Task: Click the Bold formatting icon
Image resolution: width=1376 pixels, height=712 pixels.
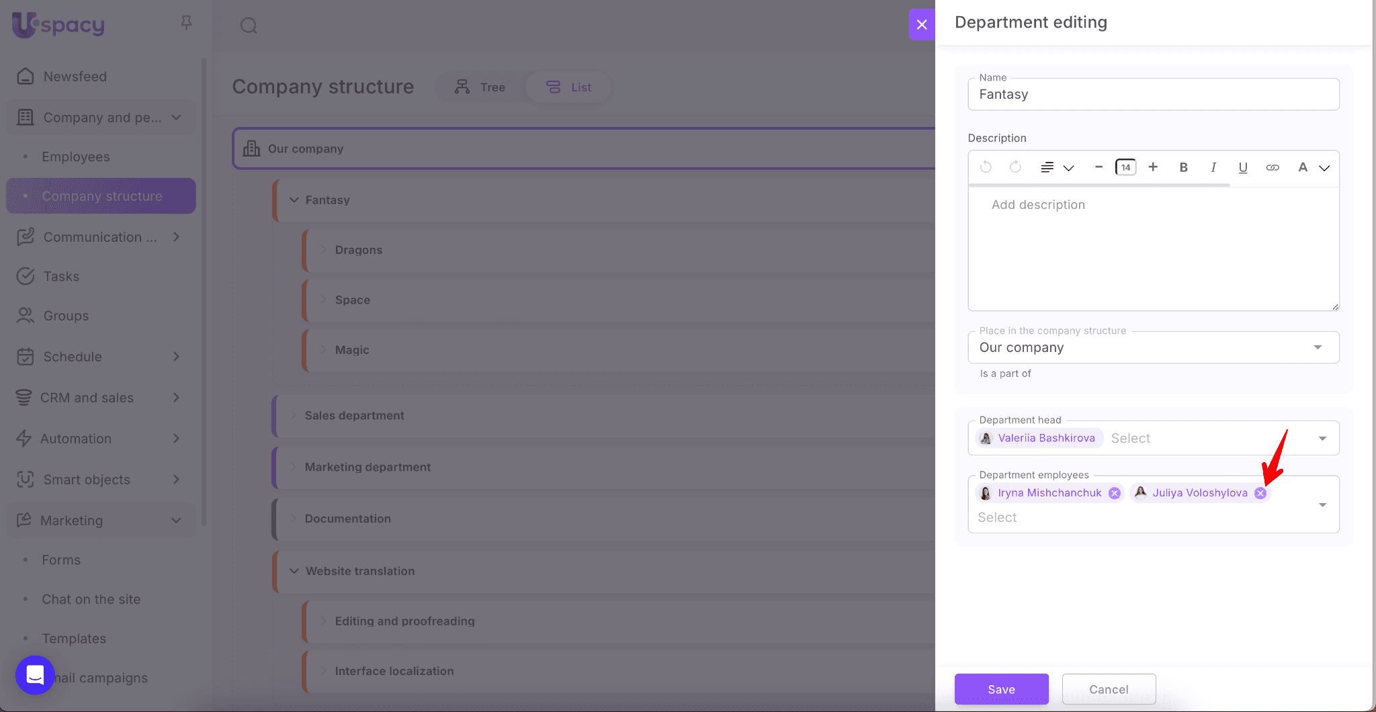Action: pyautogui.click(x=1183, y=167)
